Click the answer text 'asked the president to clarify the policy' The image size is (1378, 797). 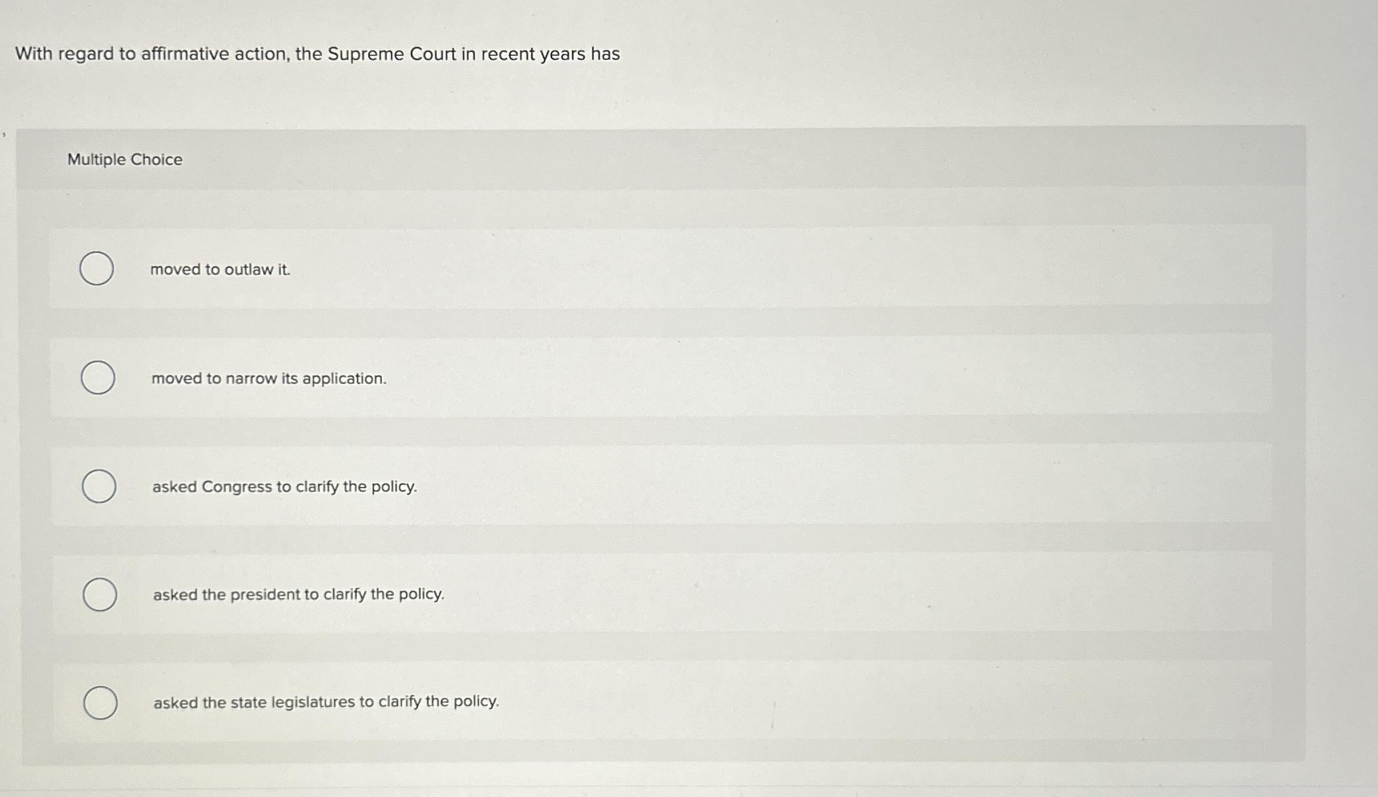coord(298,595)
